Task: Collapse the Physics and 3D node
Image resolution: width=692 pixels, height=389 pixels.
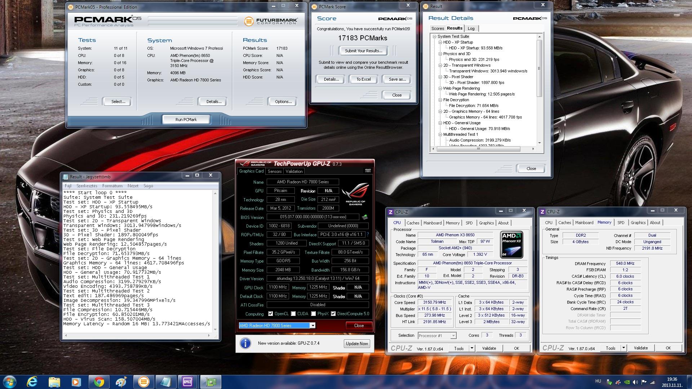Action: [440, 54]
